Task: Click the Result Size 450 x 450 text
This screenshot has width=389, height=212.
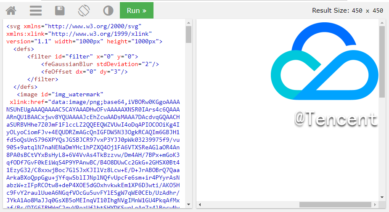Action: (x=347, y=11)
